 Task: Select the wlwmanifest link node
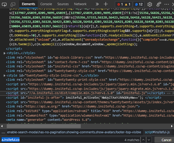click(x=90, y=115)
